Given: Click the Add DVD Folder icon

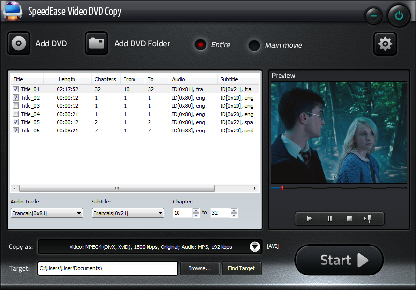Looking at the screenshot, I should coord(96,43).
